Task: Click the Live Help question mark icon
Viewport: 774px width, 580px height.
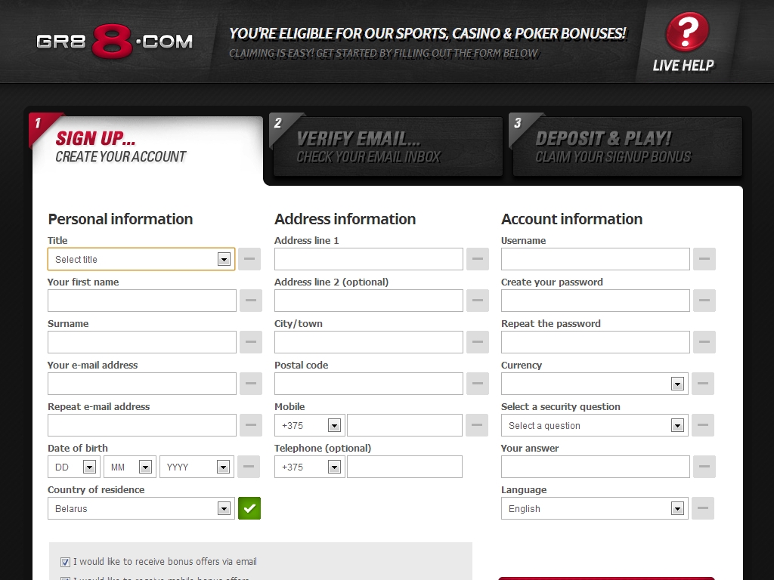Action: (686, 33)
